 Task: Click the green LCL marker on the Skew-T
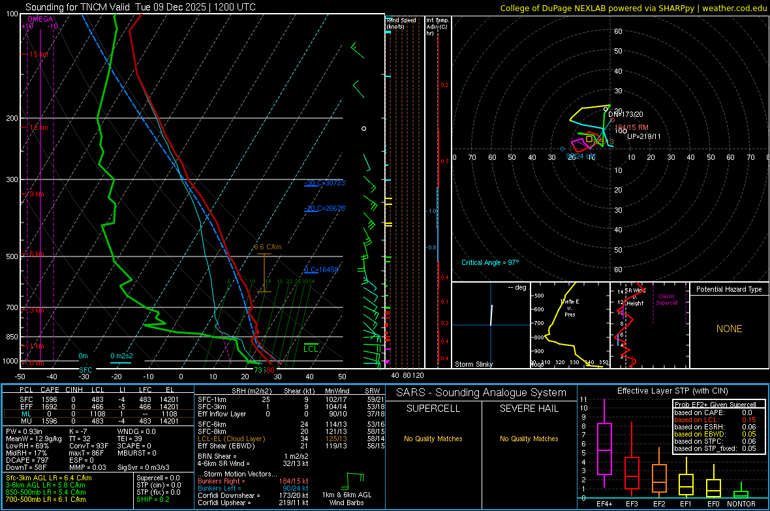click(x=311, y=349)
